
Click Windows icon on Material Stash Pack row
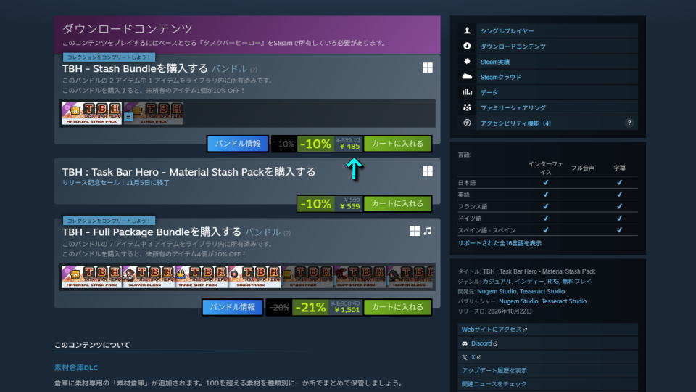point(428,171)
